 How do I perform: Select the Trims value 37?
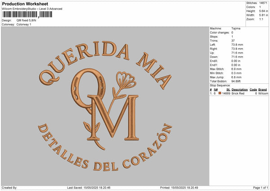click(233, 41)
